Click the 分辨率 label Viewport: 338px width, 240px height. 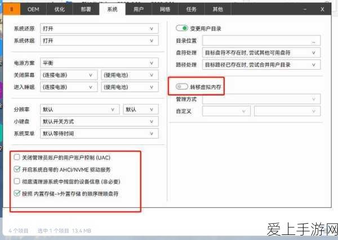point(21,109)
